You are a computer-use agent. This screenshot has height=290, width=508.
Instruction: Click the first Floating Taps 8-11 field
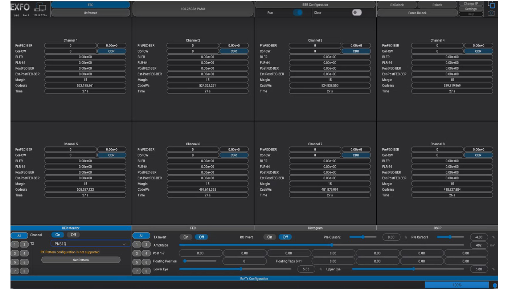point(333,261)
